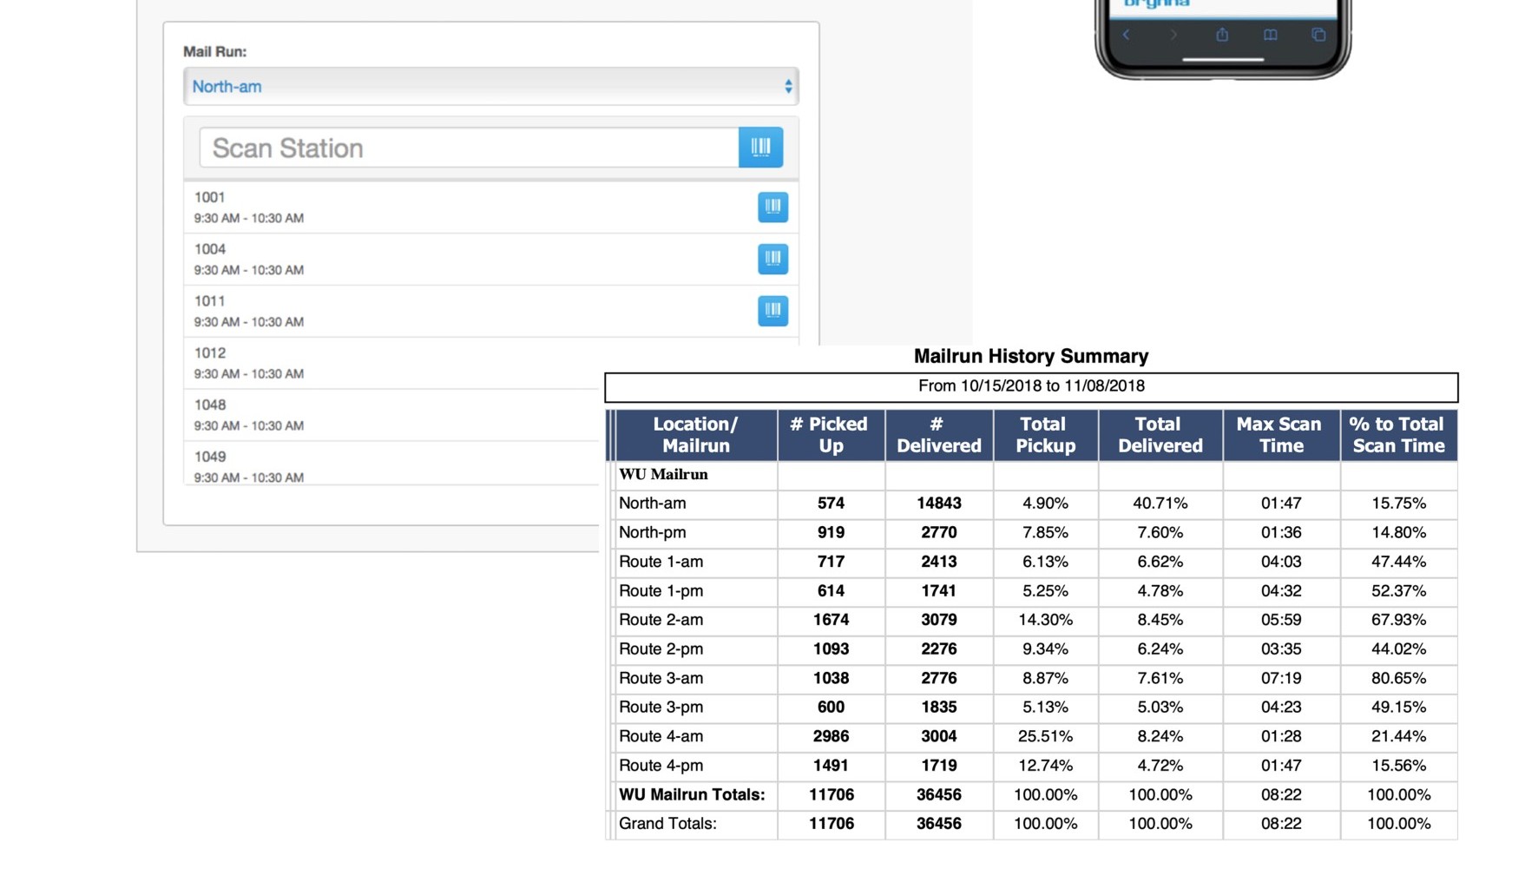Tap the Safari back arrow on the phone
Screen dimensions: 1525x882
point(1127,35)
